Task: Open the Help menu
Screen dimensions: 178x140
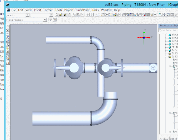Action: click(117, 10)
